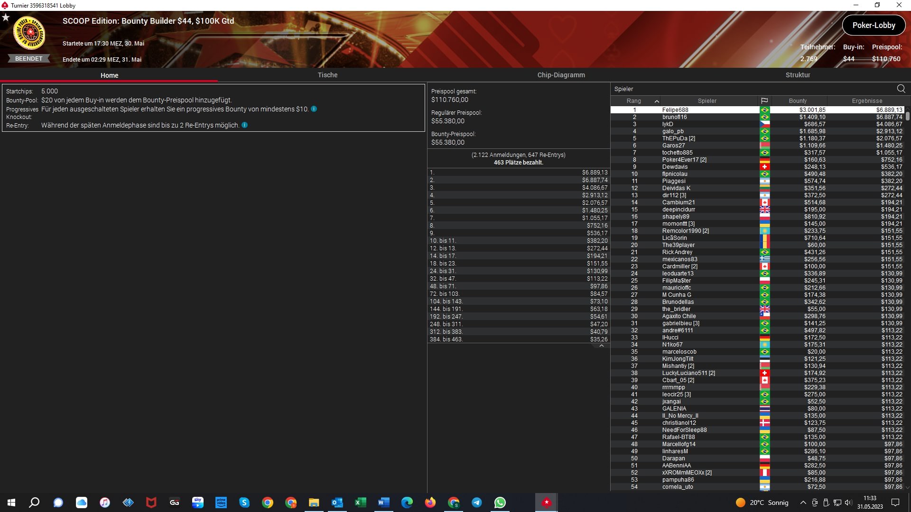The image size is (911, 512).
Task: Open Word from the taskbar
Action: tap(384, 503)
